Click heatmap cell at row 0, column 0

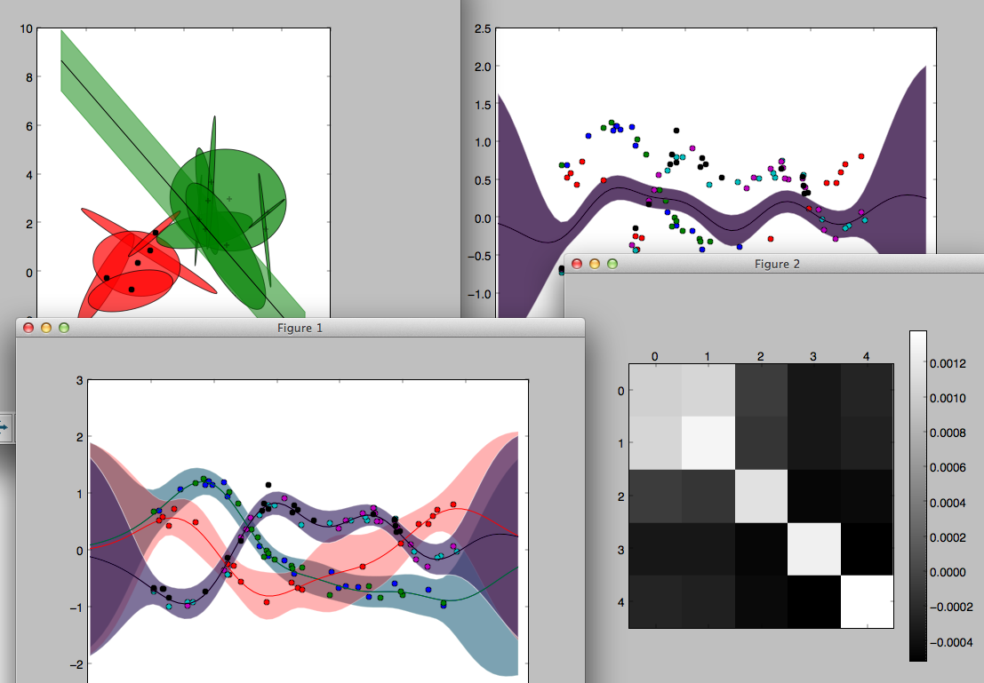[655, 390]
